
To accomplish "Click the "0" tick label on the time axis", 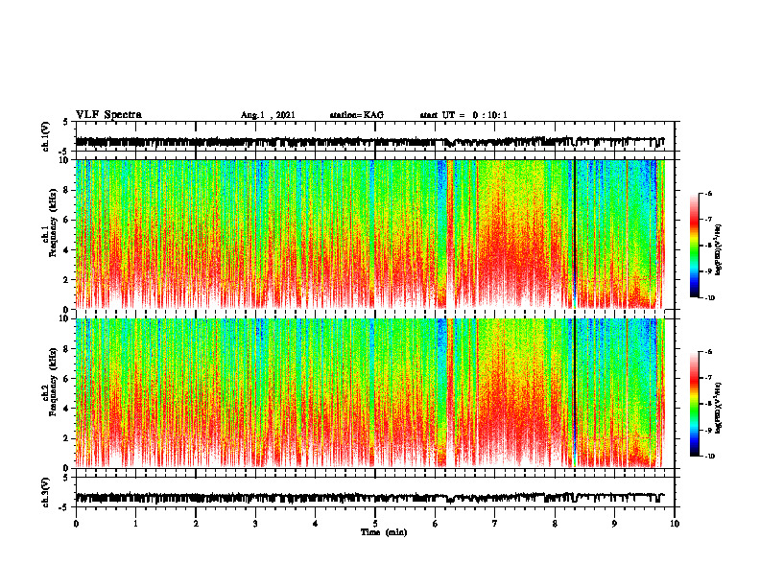I will 76,524.
